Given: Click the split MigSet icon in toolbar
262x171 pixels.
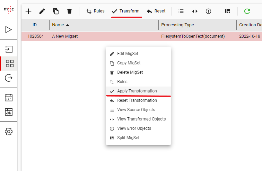Looking at the screenshot, I should 227,11.
